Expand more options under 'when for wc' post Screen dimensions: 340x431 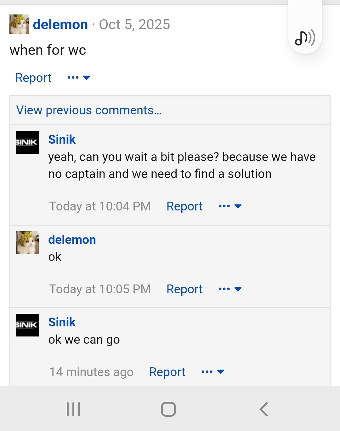point(79,78)
